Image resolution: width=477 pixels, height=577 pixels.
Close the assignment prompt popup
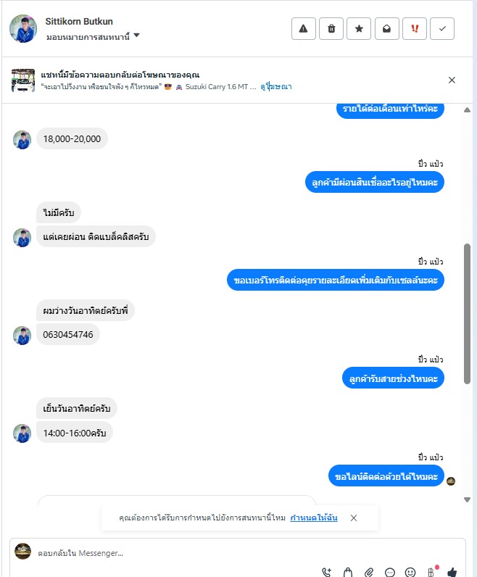pyautogui.click(x=354, y=518)
